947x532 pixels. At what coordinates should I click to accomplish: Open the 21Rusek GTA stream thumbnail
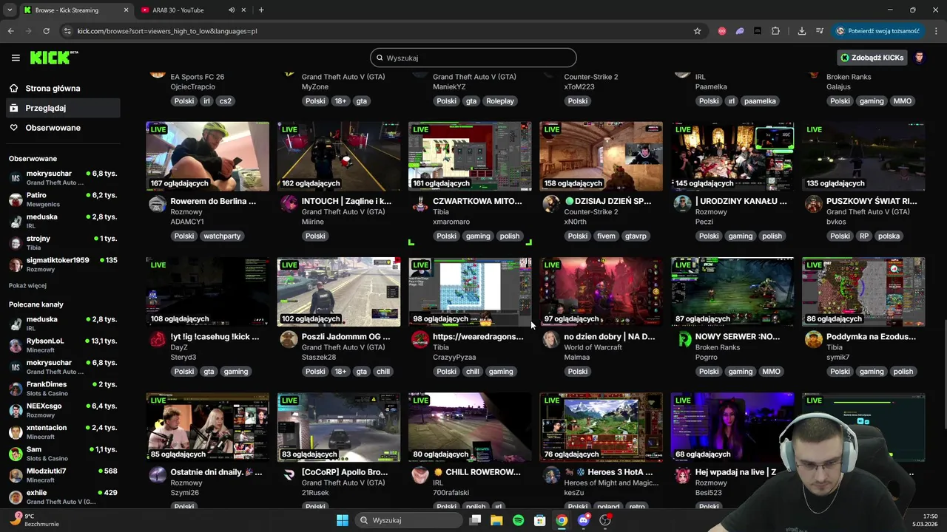339,427
